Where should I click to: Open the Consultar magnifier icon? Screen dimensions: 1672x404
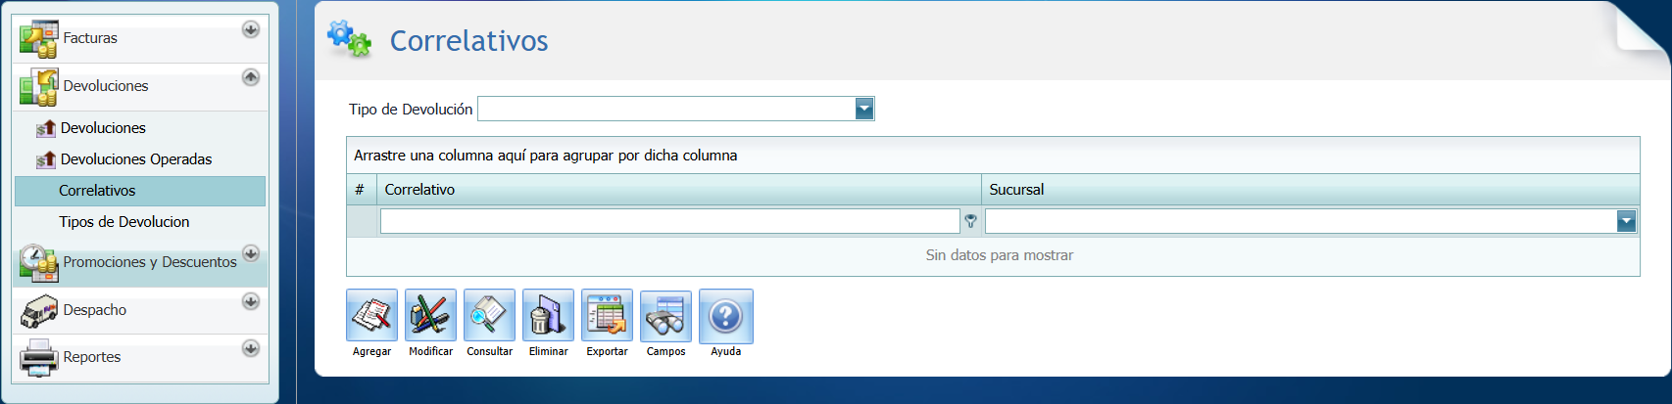[489, 315]
